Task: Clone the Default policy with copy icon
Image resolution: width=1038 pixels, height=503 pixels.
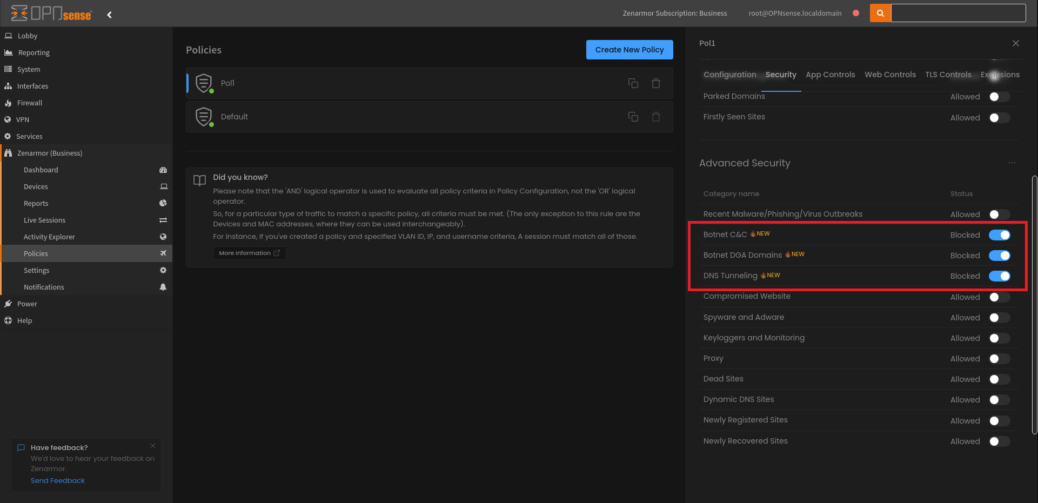Action: (633, 117)
